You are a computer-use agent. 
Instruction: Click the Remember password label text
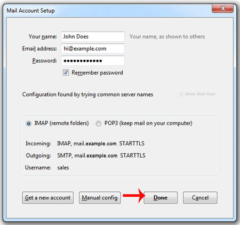(x=97, y=73)
